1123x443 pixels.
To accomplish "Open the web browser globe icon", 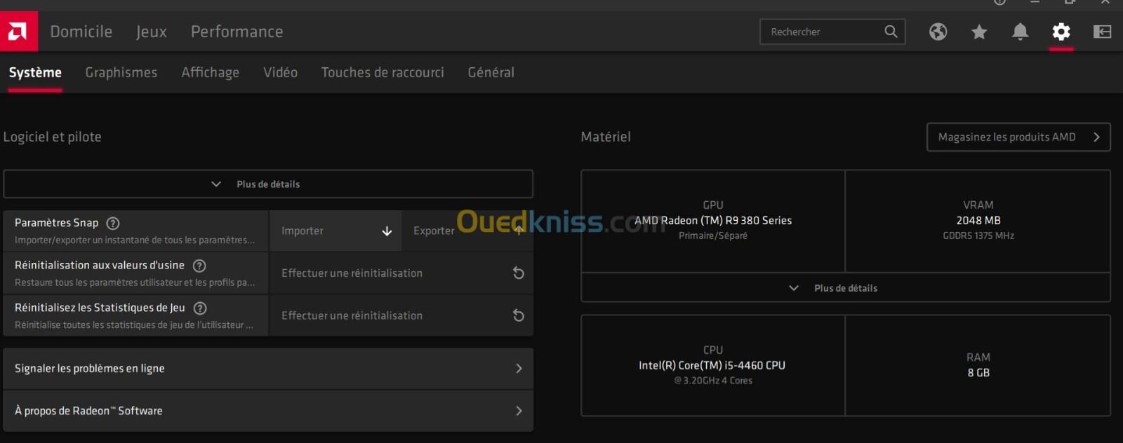I will 938,32.
